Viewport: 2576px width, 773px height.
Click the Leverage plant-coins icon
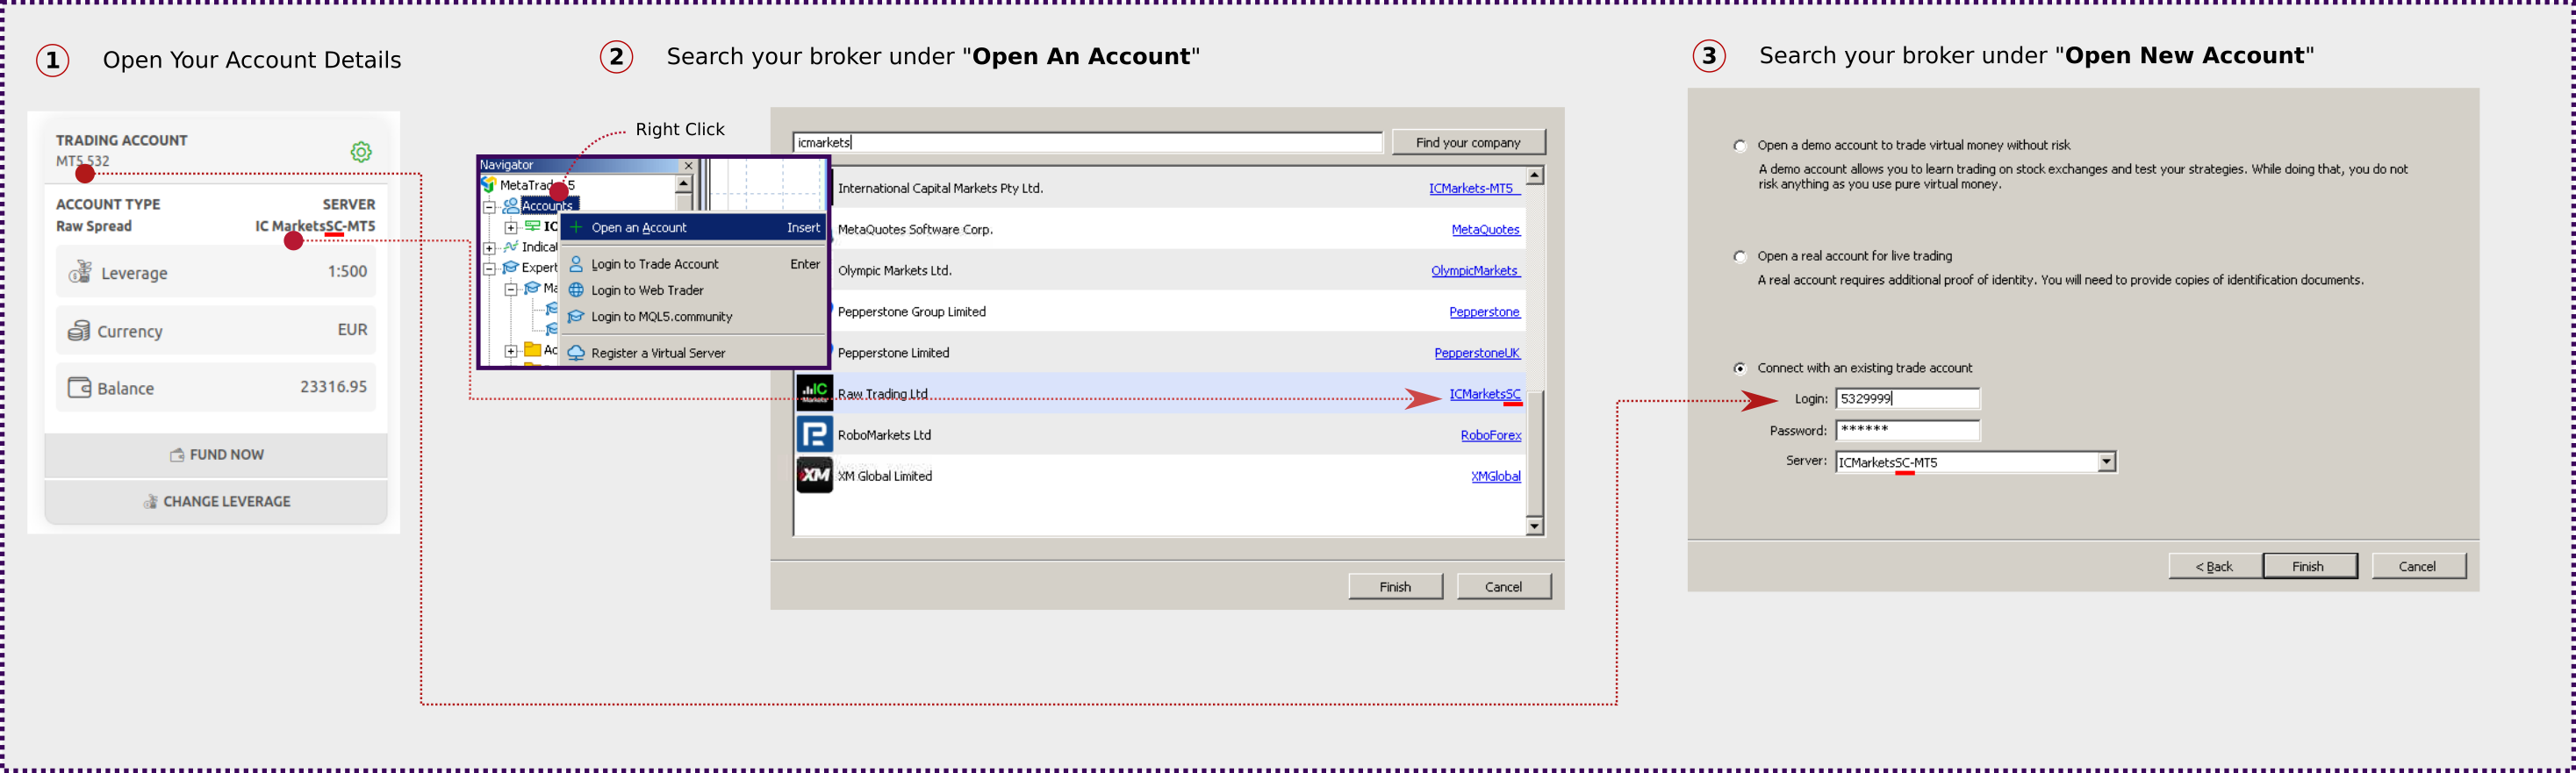[x=80, y=272]
